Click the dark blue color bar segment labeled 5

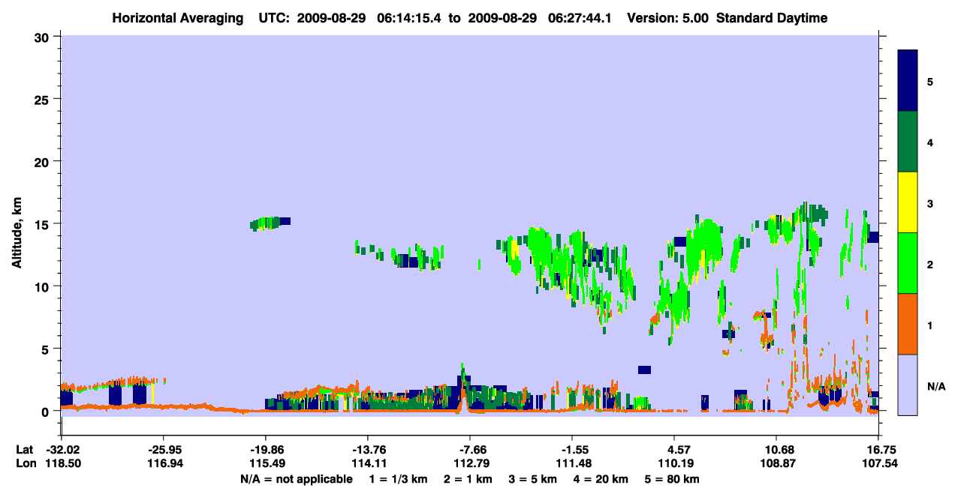click(x=908, y=81)
